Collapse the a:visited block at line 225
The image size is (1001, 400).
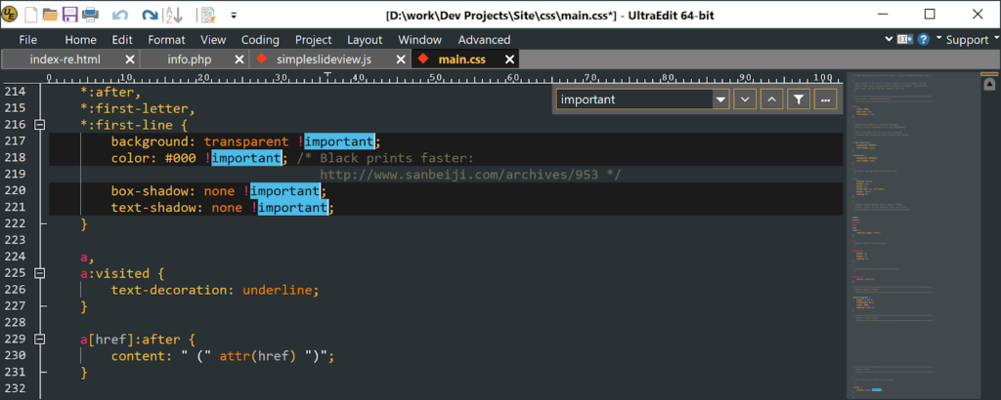39,274
